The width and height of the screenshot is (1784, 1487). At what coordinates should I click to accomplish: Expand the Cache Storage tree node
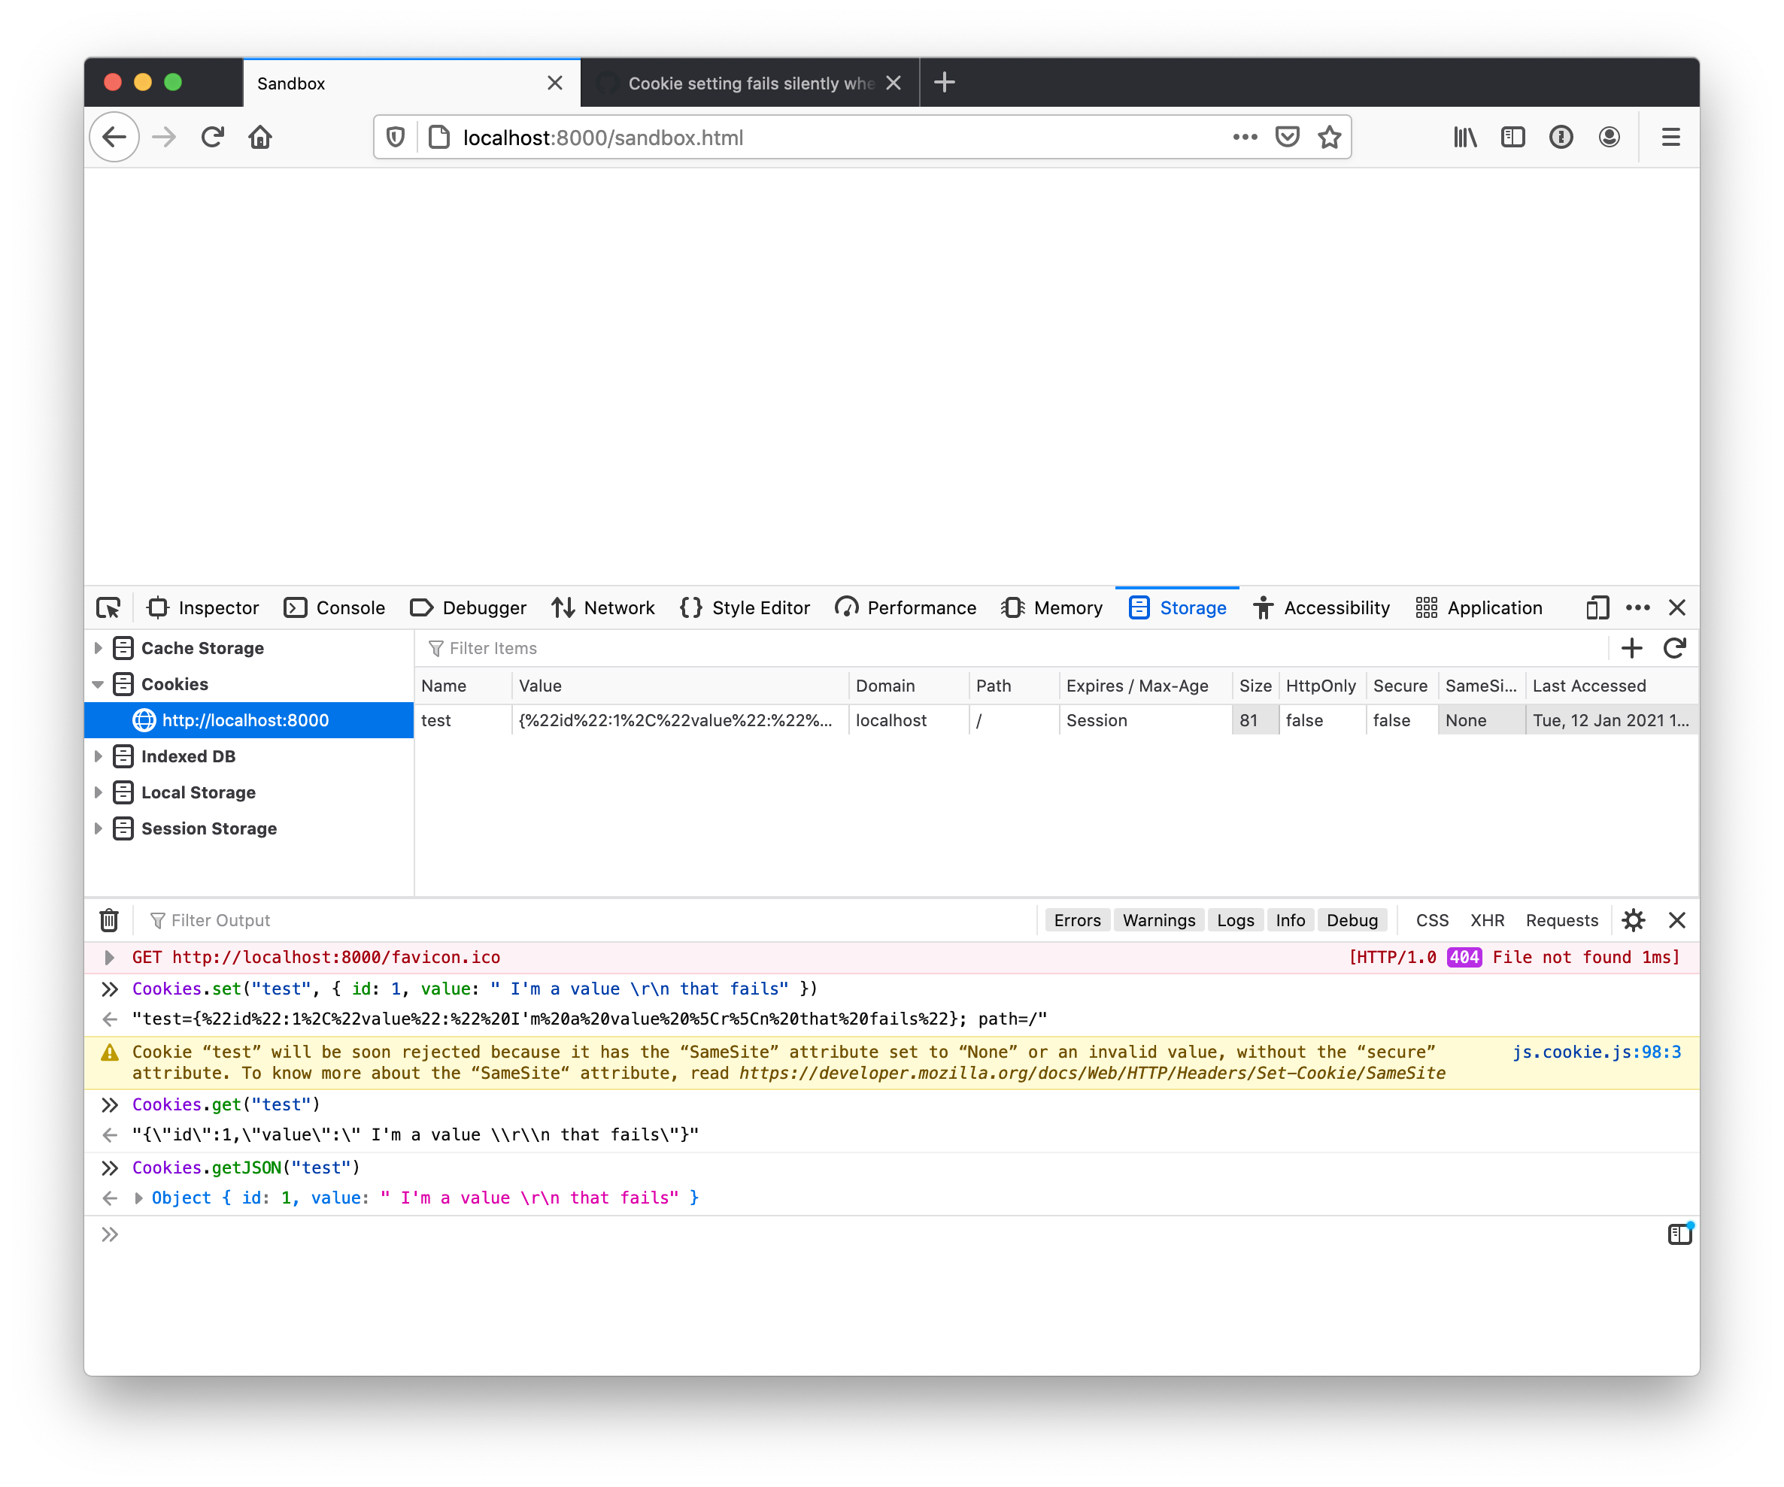pos(98,649)
